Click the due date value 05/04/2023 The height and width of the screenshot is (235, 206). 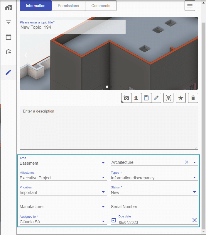[x=129, y=222]
